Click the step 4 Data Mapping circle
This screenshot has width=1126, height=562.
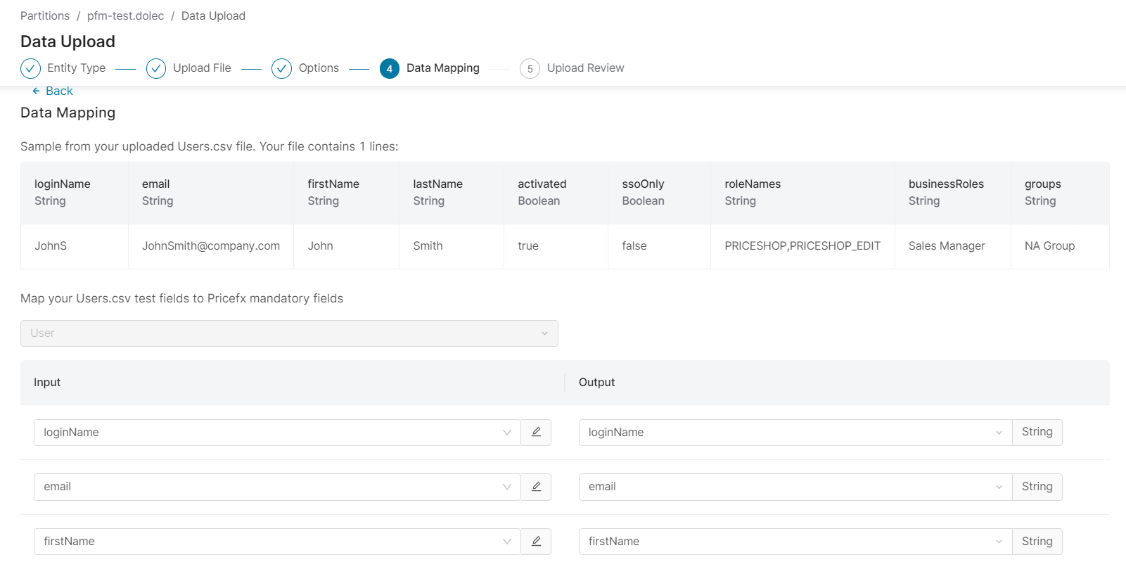(389, 69)
